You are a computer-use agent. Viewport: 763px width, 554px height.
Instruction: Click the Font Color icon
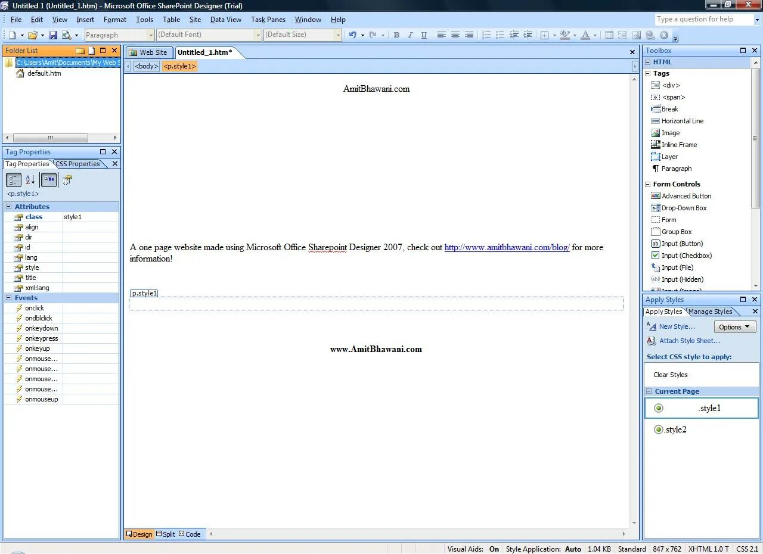tap(585, 35)
